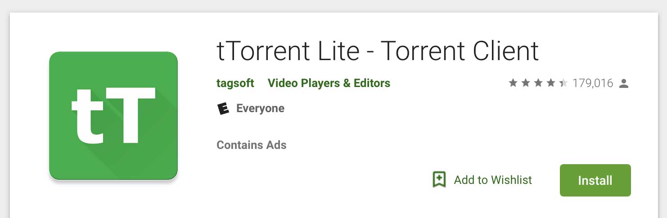Click the first rating star
The height and width of the screenshot is (218, 667).
click(x=513, y=83)
